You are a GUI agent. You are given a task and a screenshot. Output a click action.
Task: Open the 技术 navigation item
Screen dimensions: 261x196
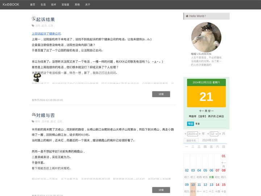click(53, 4)
